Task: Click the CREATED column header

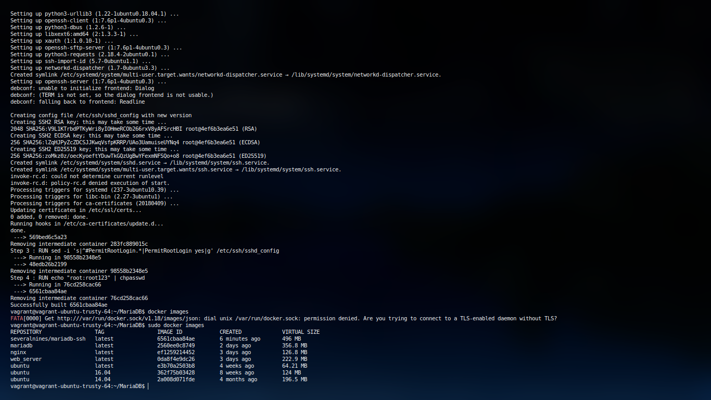Action: [x=231, y=332]
